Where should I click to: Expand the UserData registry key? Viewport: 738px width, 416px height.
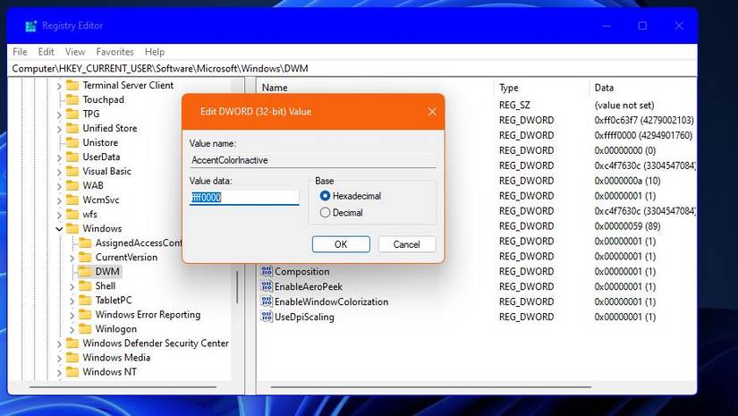pyautogui.click(x=59, y=157)
